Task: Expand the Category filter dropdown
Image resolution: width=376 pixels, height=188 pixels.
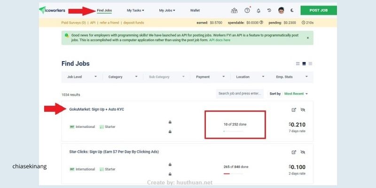Action: point(122,77)
